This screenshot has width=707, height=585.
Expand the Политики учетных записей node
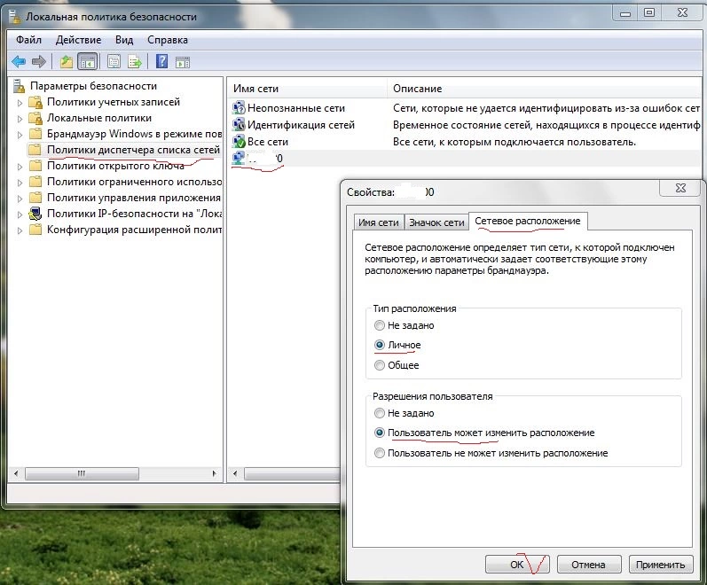(x=20, y=102)
